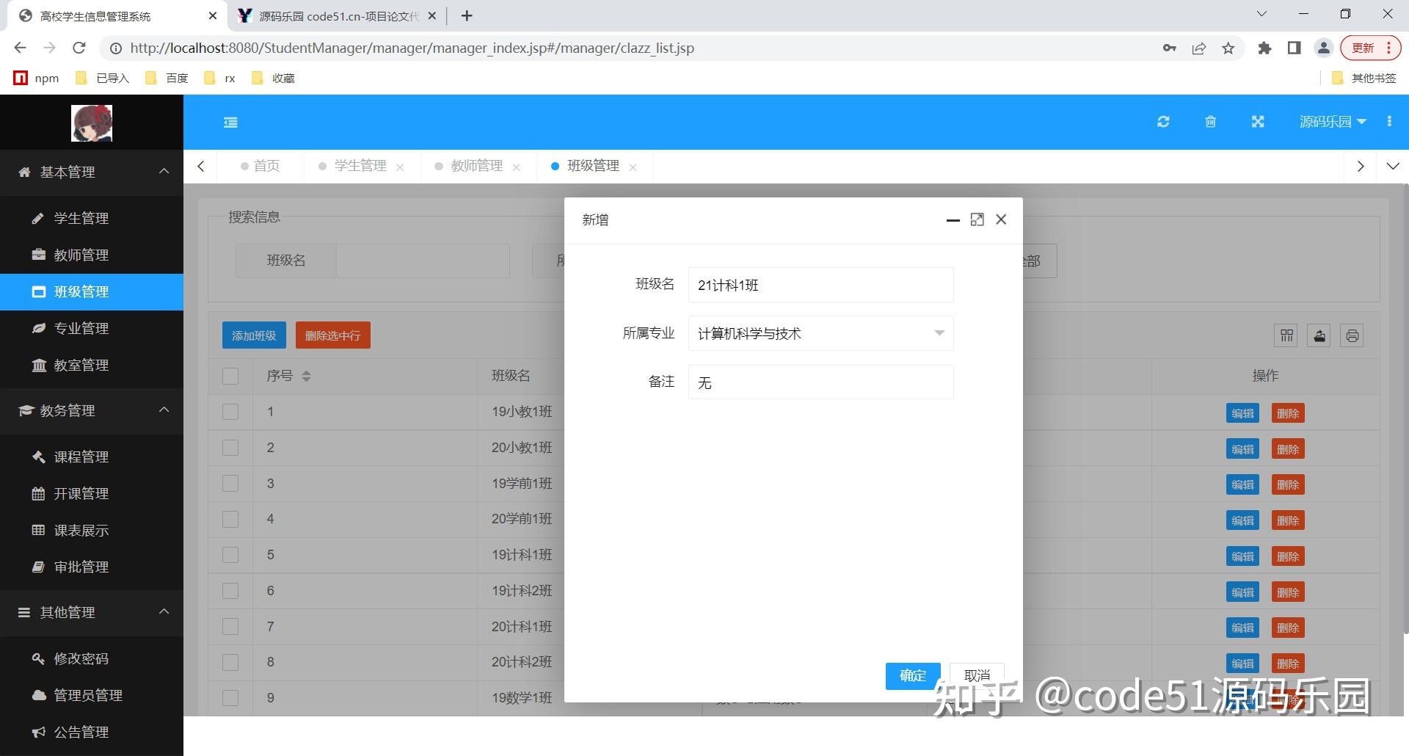Click the export icon above the class table
This screenshot has width=1409, height=756.
click(1319, 335)
